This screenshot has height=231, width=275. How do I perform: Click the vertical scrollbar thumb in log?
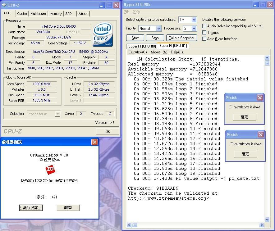click(x=267, y=63)
